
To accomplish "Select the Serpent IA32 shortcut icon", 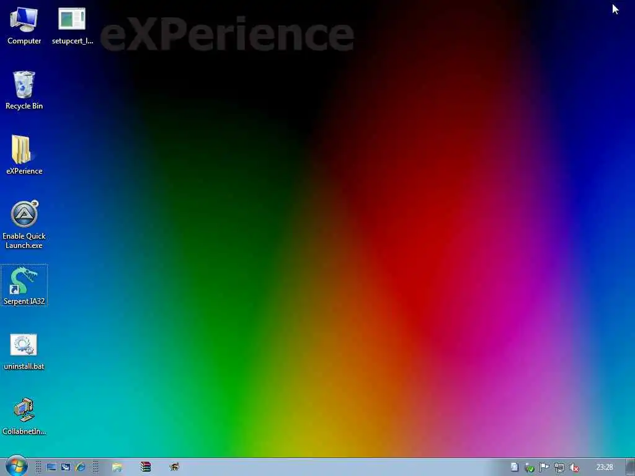I will point(24,280).
